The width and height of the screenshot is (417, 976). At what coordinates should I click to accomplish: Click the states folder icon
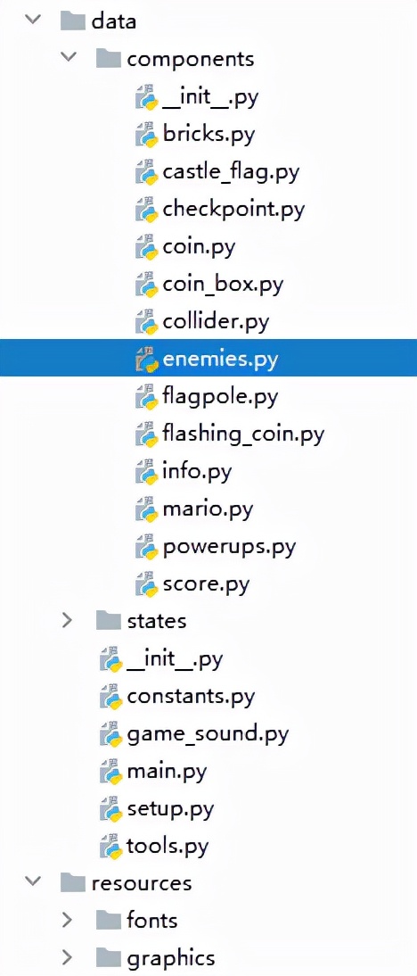[x=108, y=621]
